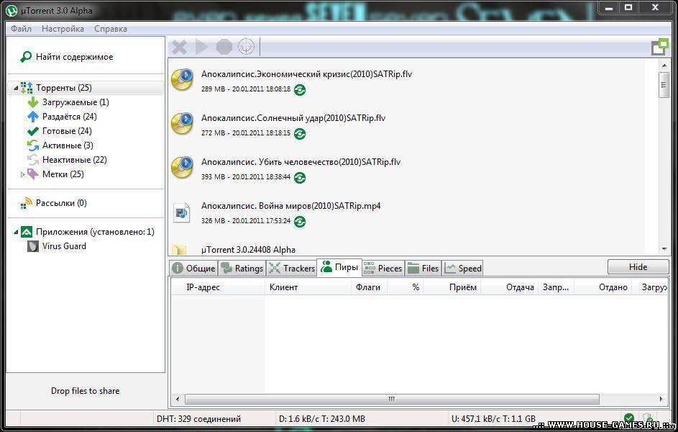Switch to the Trackers tab

click(291, 269)
